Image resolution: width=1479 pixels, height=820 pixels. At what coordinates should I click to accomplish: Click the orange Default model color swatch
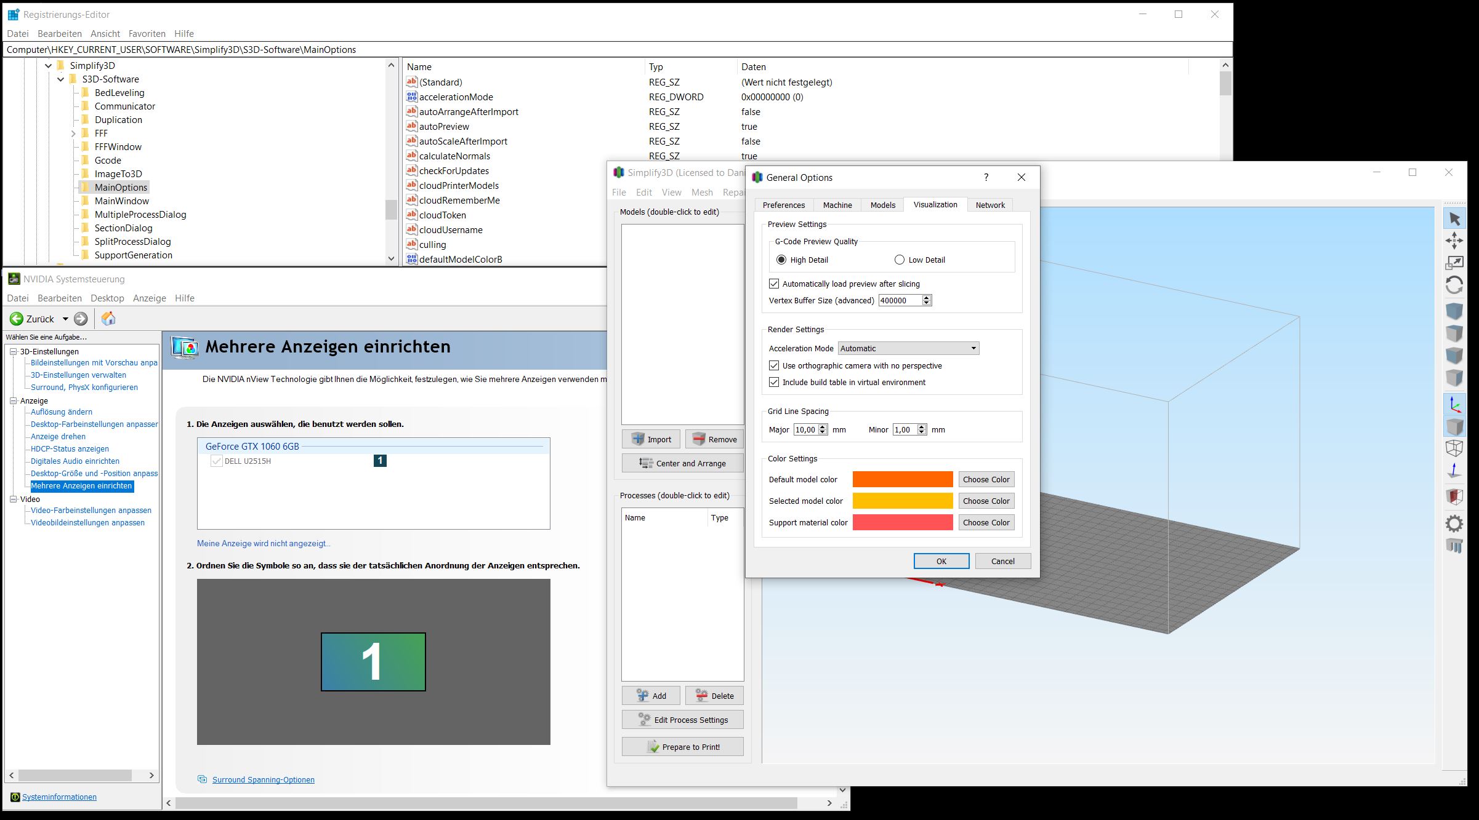(x=903, y=479)
